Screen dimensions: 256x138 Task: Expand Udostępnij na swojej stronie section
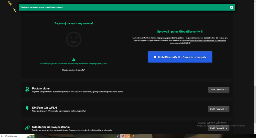pyautogui.click(x=219, y=128)
